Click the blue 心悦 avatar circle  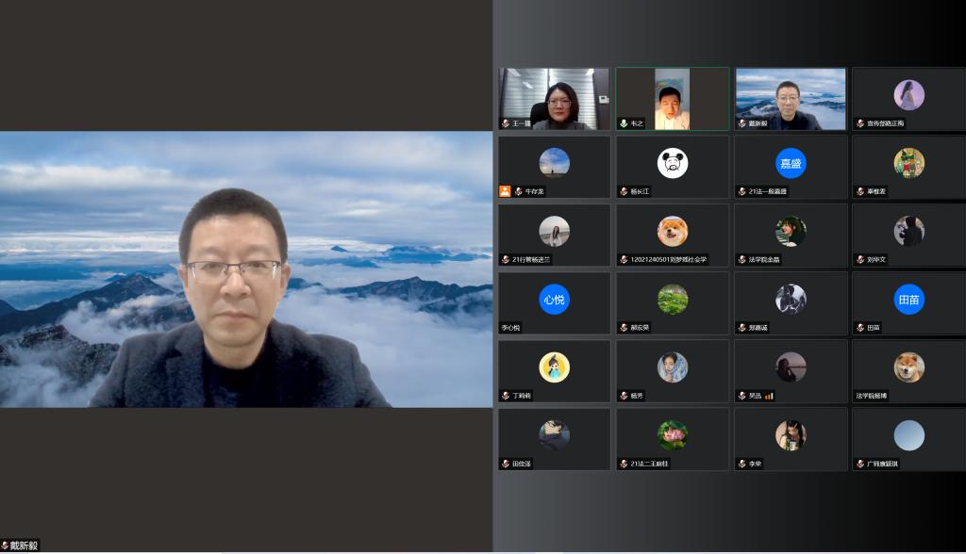pos(554,300)
